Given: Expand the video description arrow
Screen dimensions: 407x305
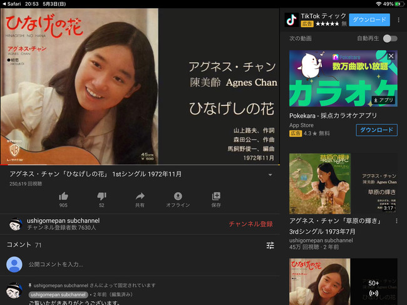Looking at the screenshot, I should (x=270, y=175).
